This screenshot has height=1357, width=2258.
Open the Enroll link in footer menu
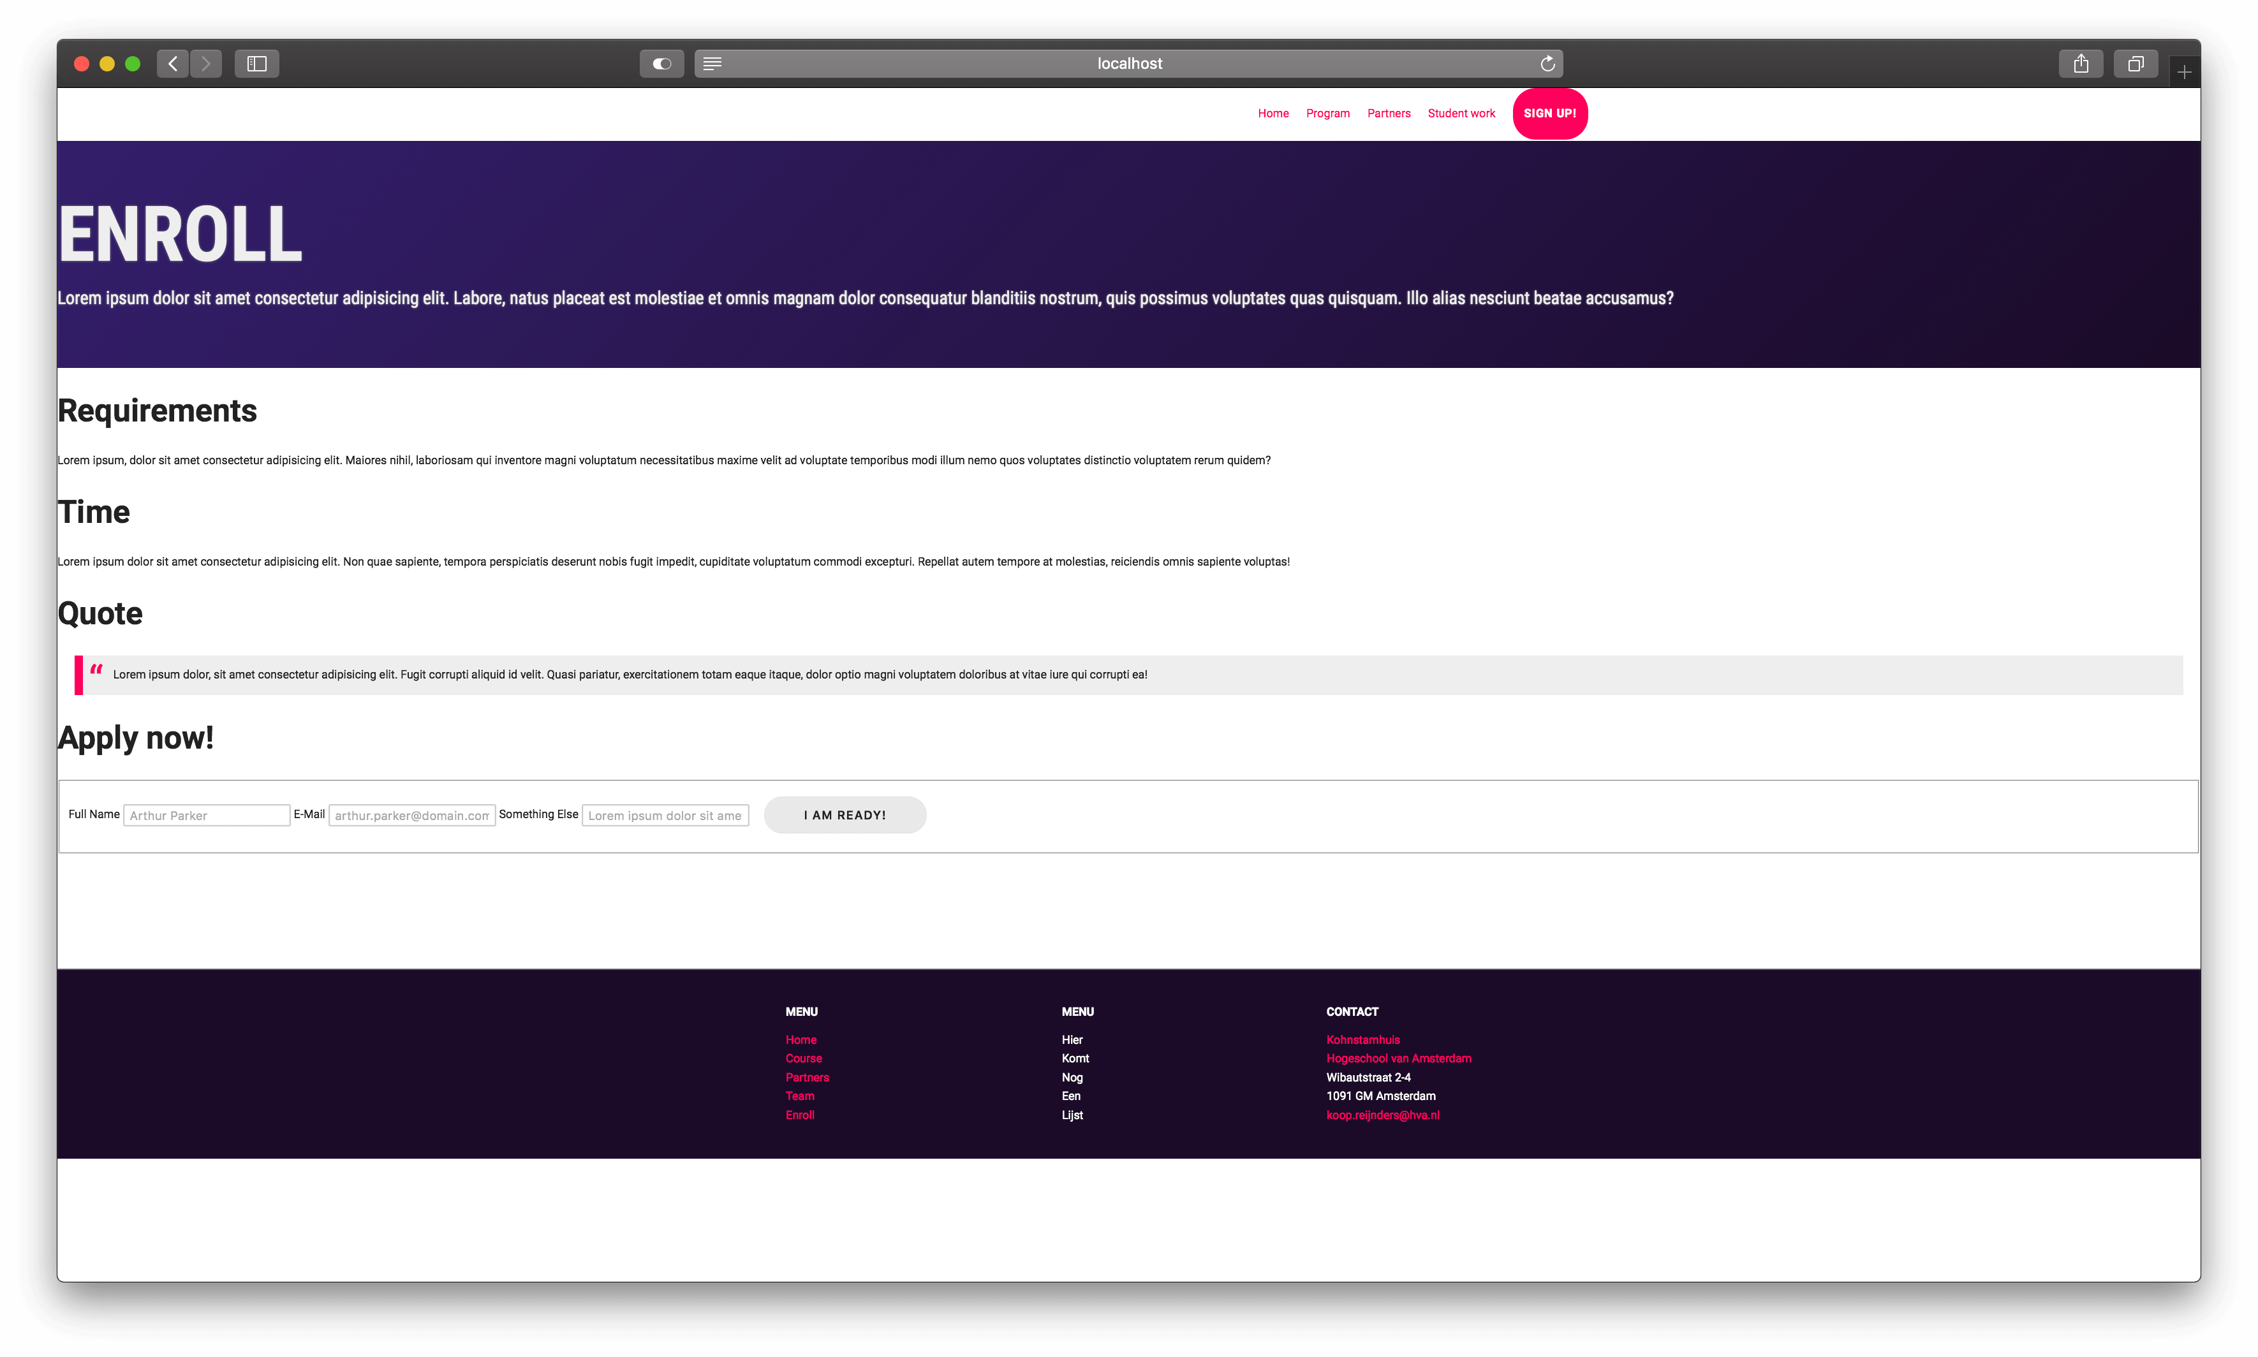tap(799, 1115)
